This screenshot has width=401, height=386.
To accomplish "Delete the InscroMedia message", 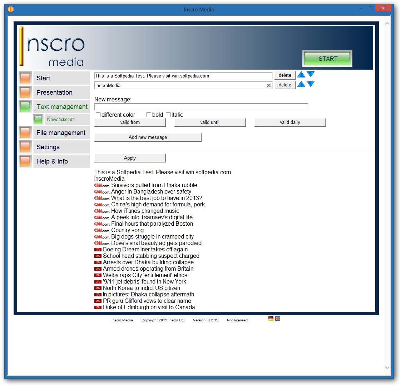I will (285, 85).
